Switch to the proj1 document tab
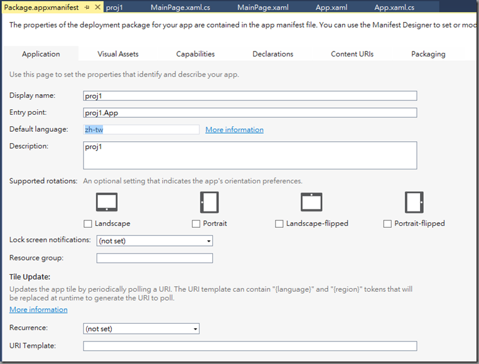The width and height of the screenshot is (479, 364). pyautogui.click(x=114, y=8)
